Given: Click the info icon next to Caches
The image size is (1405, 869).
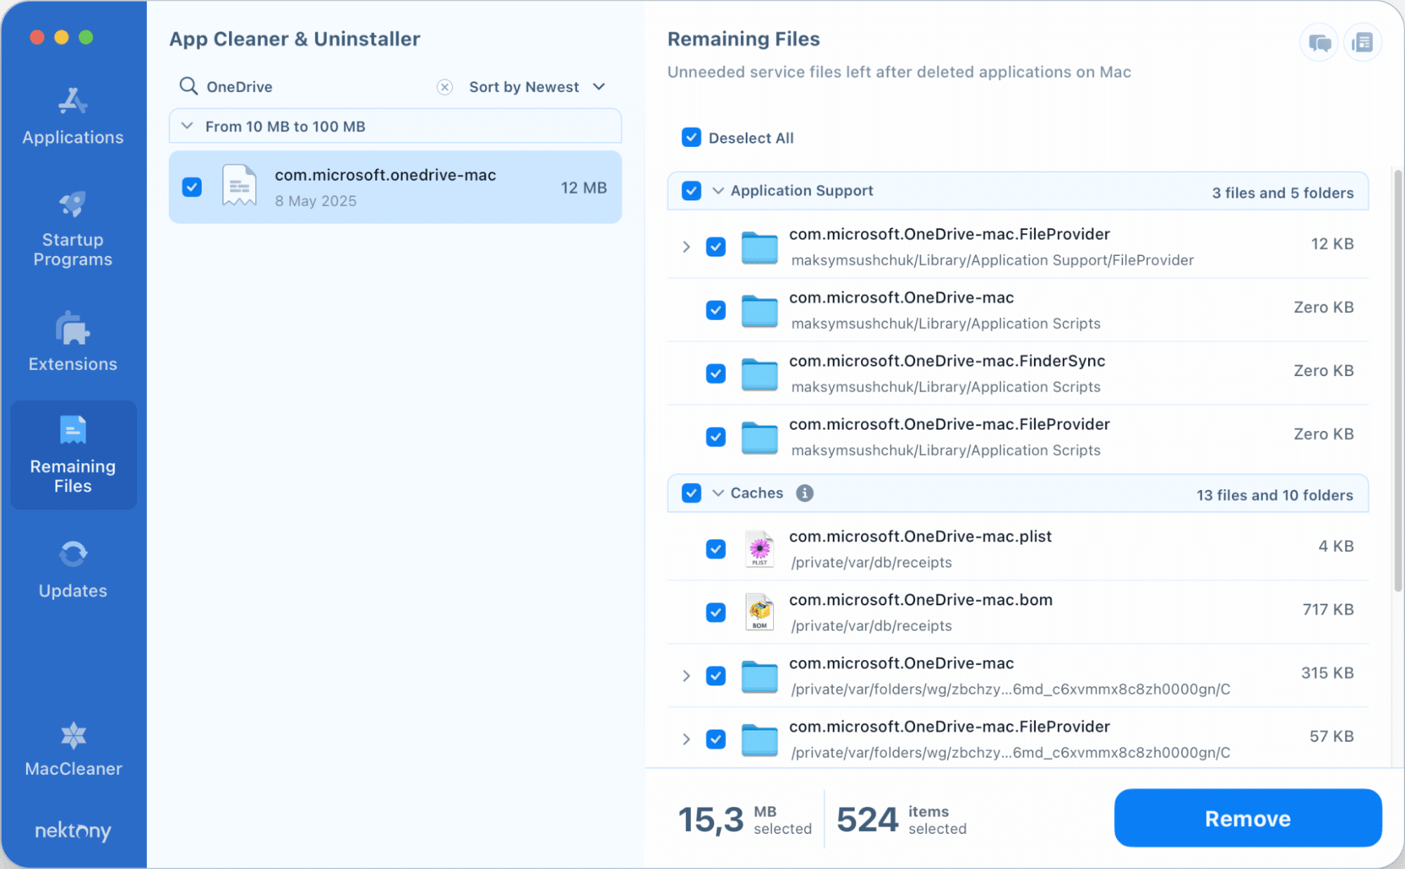Looking at the screenshot, I should pyautogui.click(x=804, y=493).
